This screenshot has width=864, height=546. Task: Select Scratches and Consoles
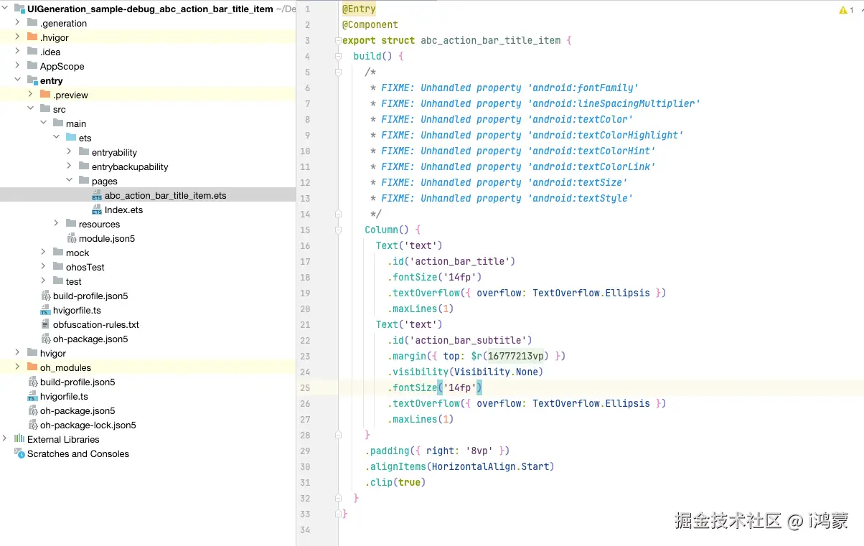tap(78, 453)
